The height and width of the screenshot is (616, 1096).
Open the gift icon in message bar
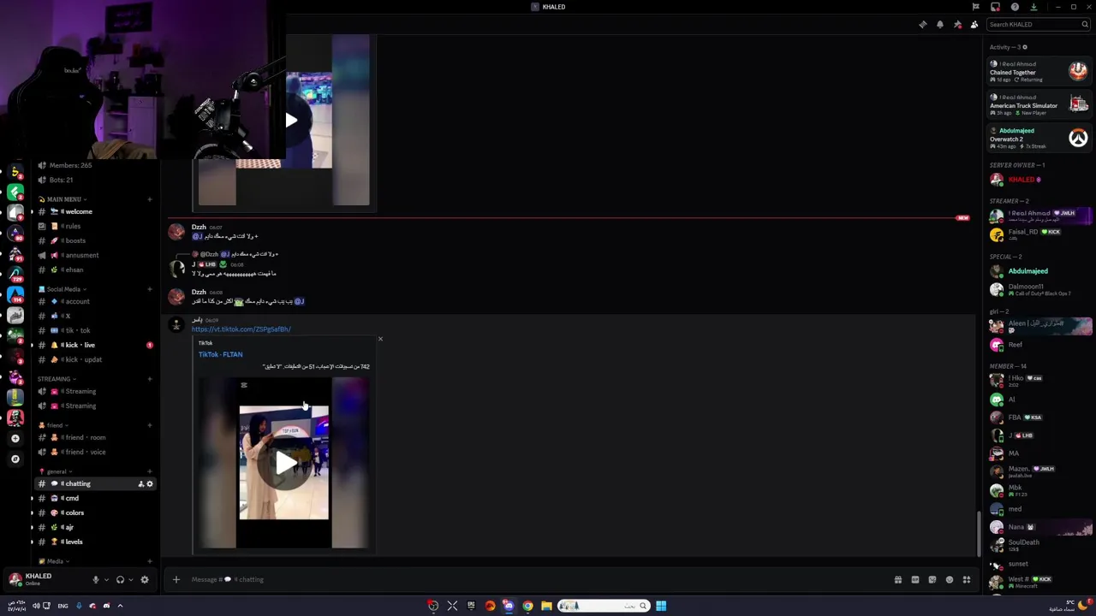click(x=898, y=580)
